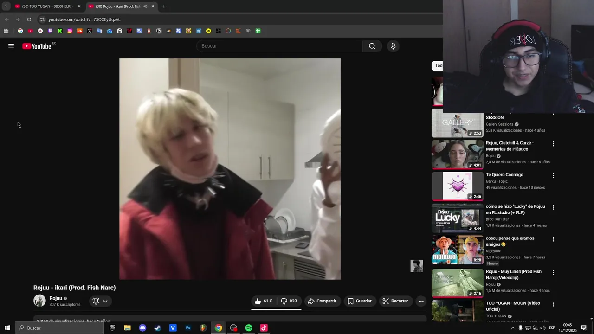This screenshot has width=594, height=334.
Task: Go back in browser history
Action: pos(6,19)
